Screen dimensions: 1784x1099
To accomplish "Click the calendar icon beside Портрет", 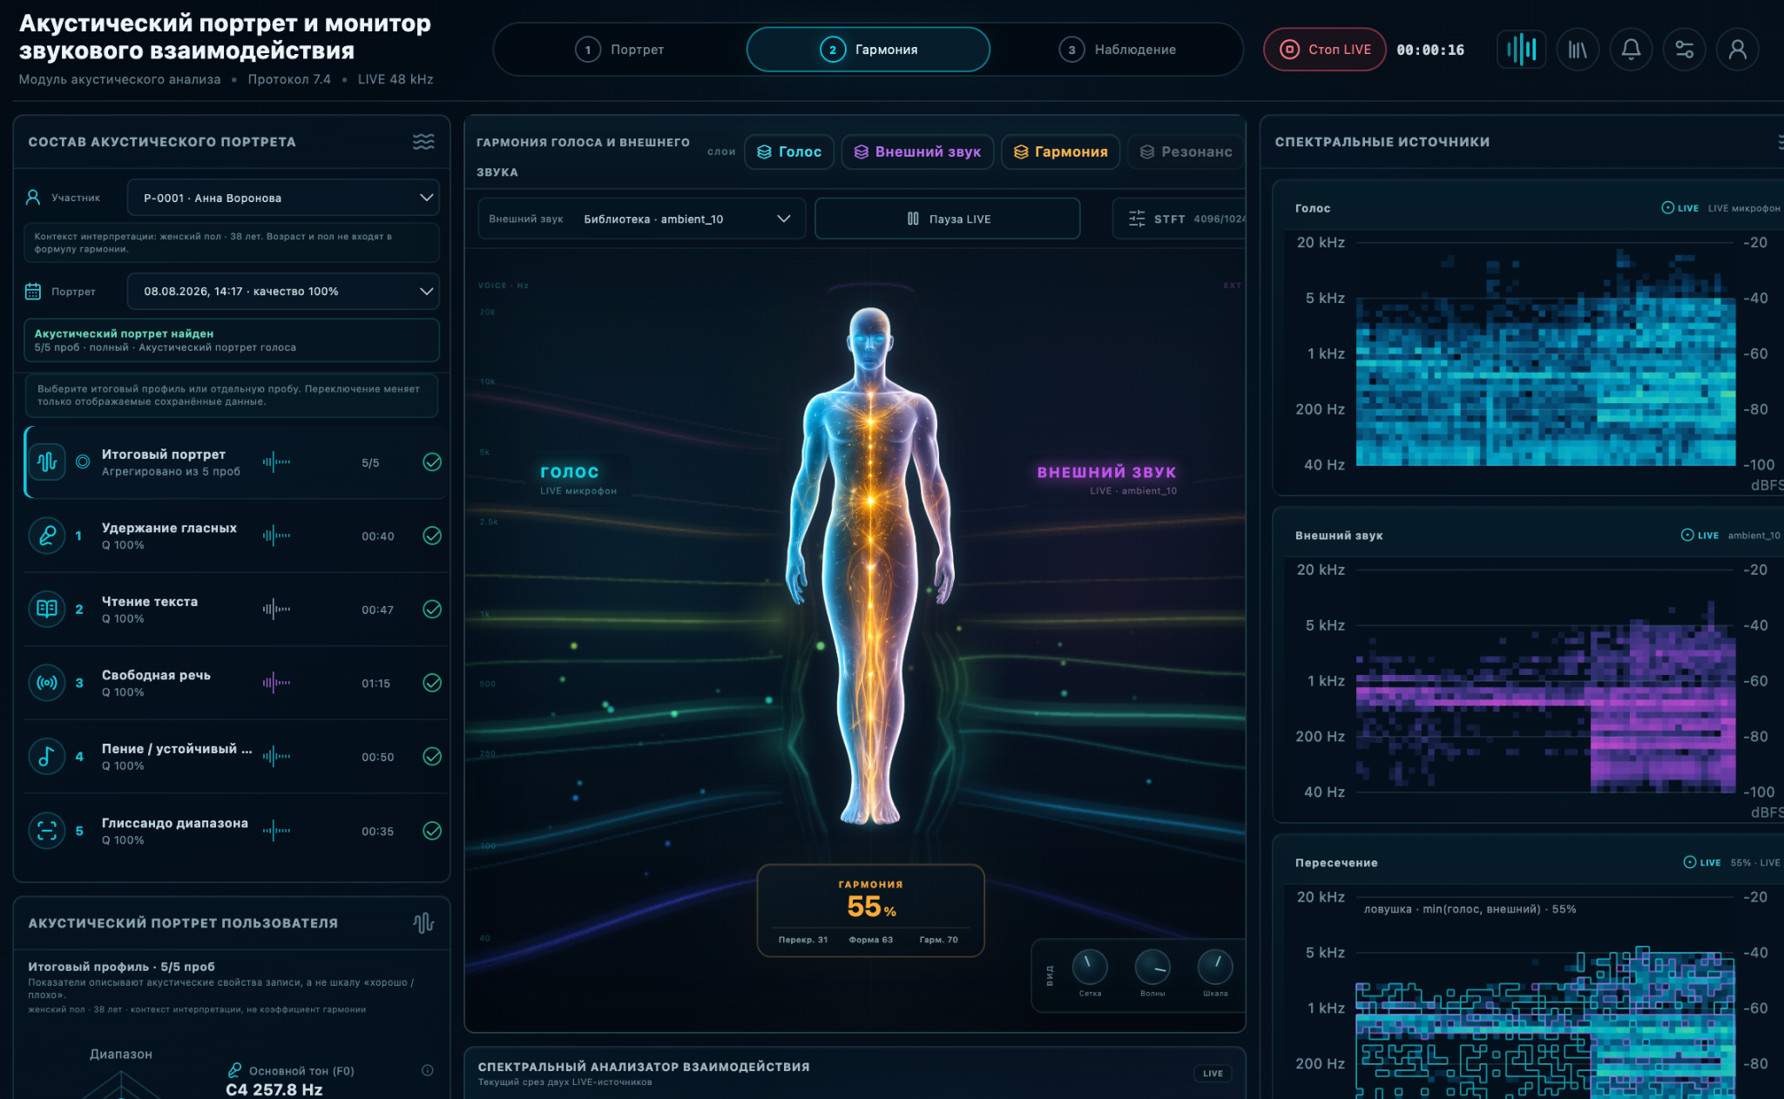I will pos(33,291).
